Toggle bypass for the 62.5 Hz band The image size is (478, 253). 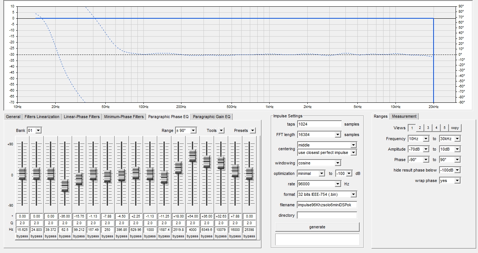tap(65, 236)
